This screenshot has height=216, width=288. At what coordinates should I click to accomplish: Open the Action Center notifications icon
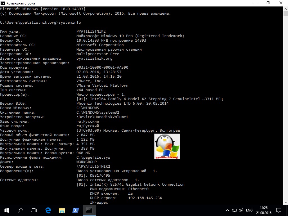(x=278, y=210)
